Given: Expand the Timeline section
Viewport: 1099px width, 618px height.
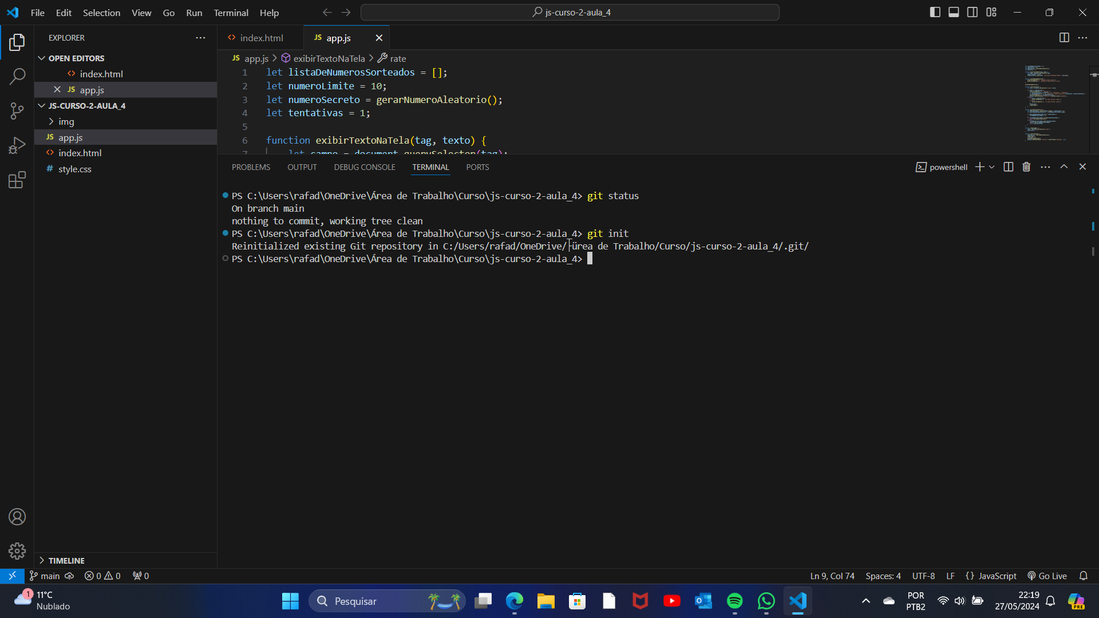Looking at the screenshot, I should 66,561.
